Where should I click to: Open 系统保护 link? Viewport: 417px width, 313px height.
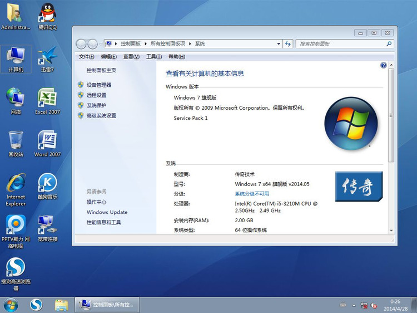click(x=96, y=105)
